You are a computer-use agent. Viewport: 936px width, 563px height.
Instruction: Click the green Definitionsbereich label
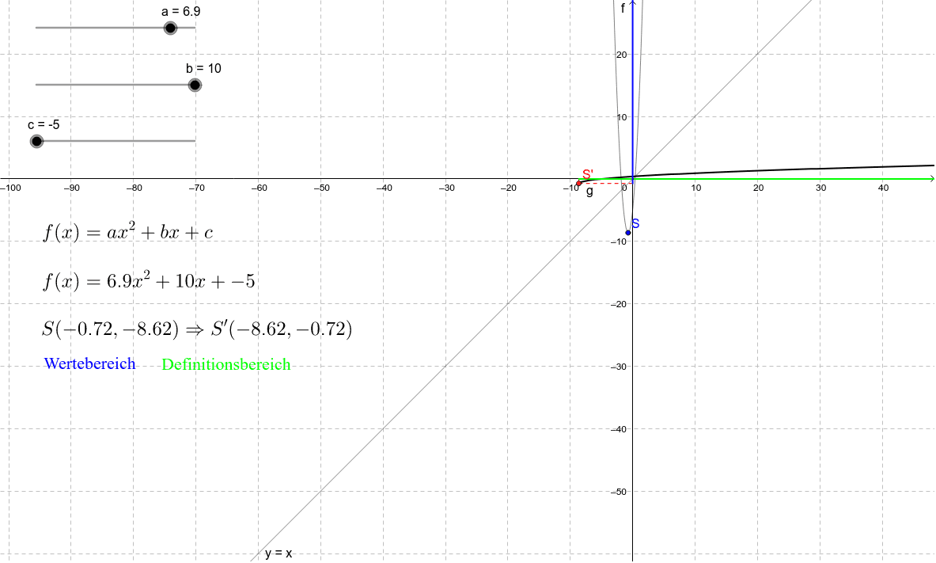coord(226,364)
